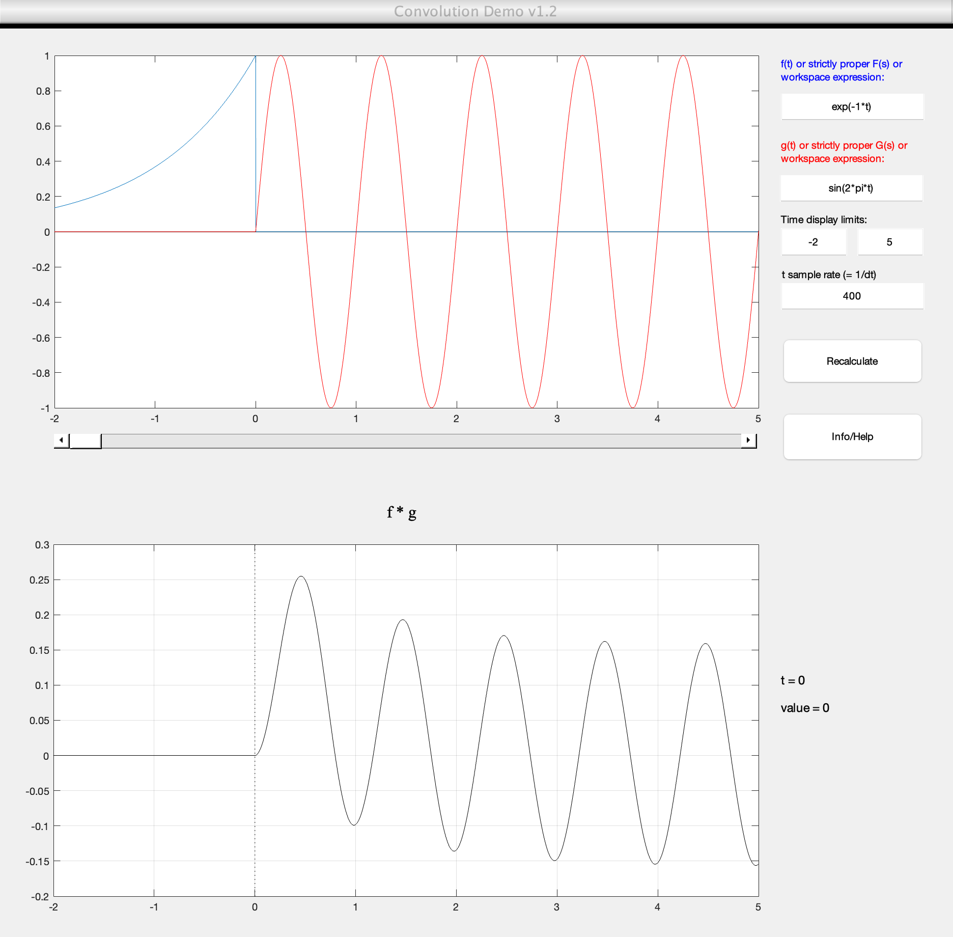This screenshot has height=937, width=953.
Task: Click the f * g plot title
Action: click(401, 513)
